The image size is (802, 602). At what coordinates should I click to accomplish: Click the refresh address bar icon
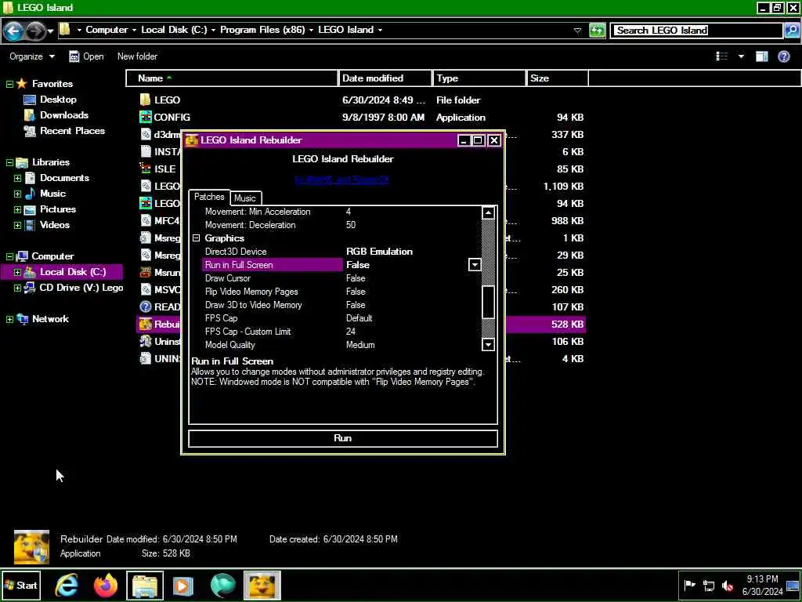click(x=597, y=31)
